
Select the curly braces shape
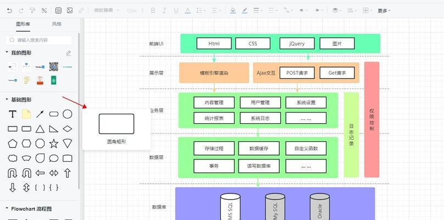[x=54, y=188]
